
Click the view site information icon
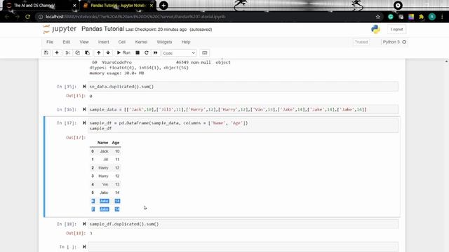coord(41,17)
